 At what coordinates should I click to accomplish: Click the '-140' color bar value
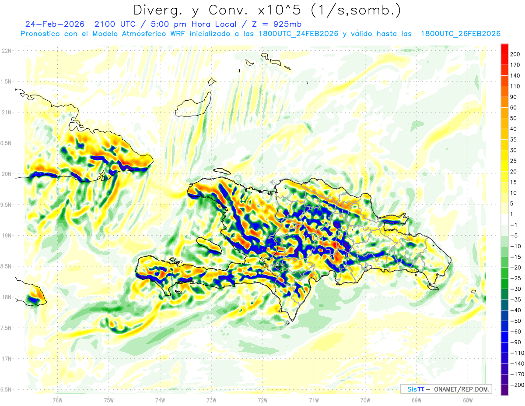517,364
